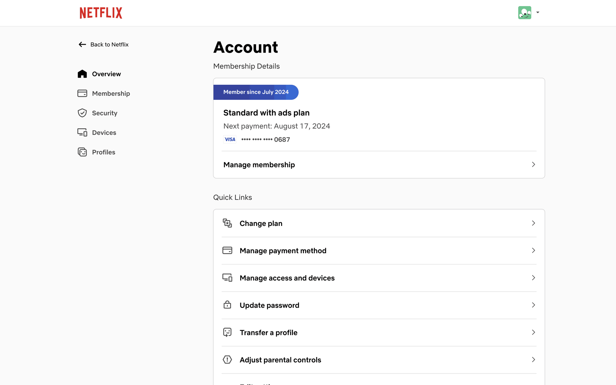Click chevron on Update password row
The width and height of the screenshot is (616, 385).
[533, 305]
